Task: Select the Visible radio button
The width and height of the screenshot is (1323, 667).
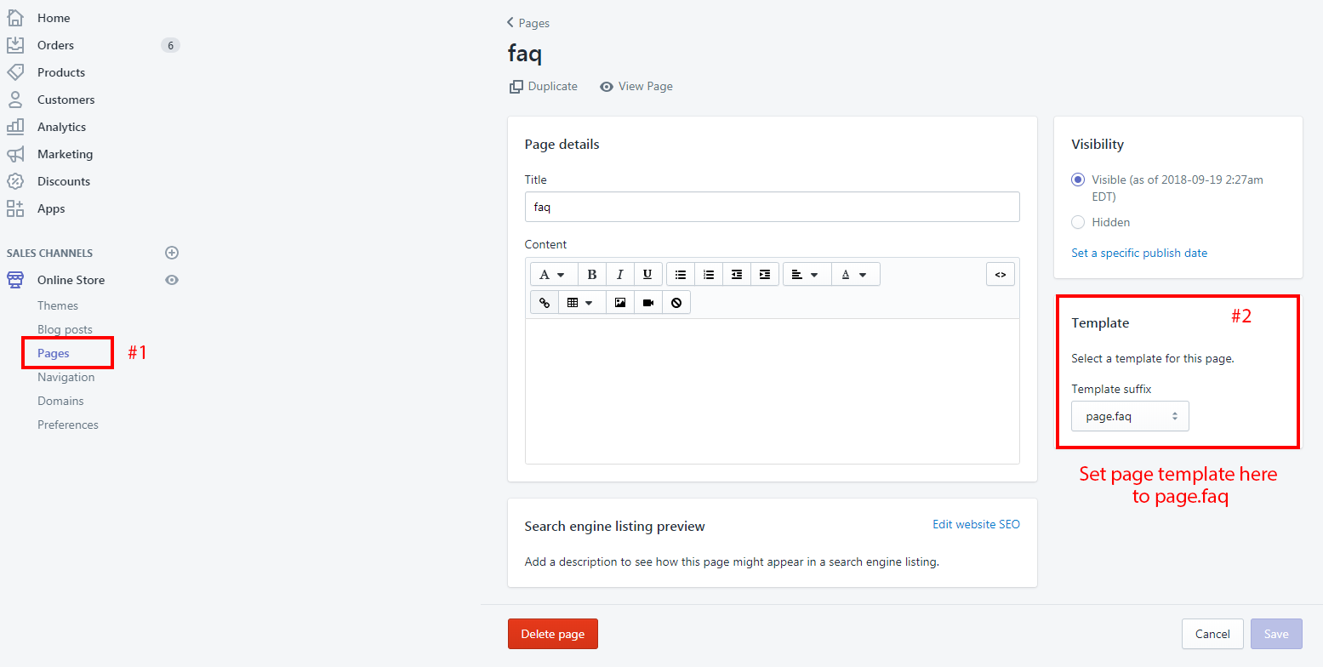Action: coord(1078,180)
